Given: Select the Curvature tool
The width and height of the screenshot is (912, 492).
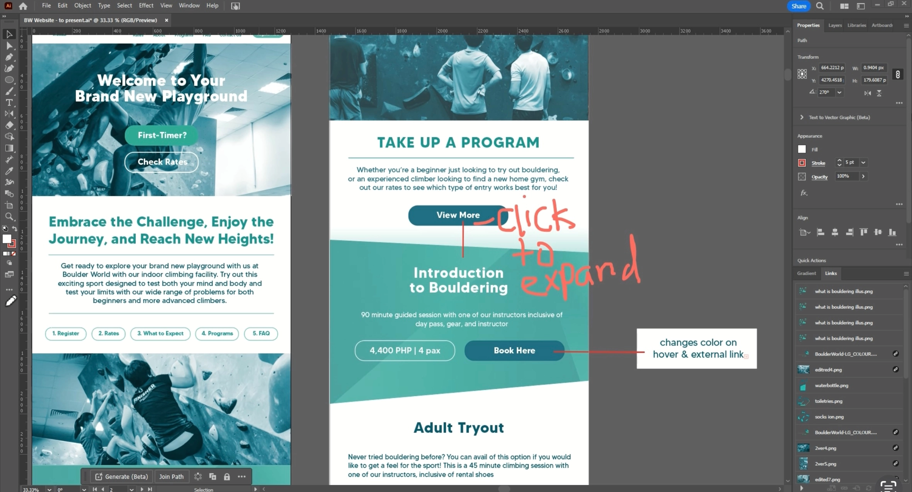Looking at the screenshot, I should pyautogui.click(x=9, y=68).
